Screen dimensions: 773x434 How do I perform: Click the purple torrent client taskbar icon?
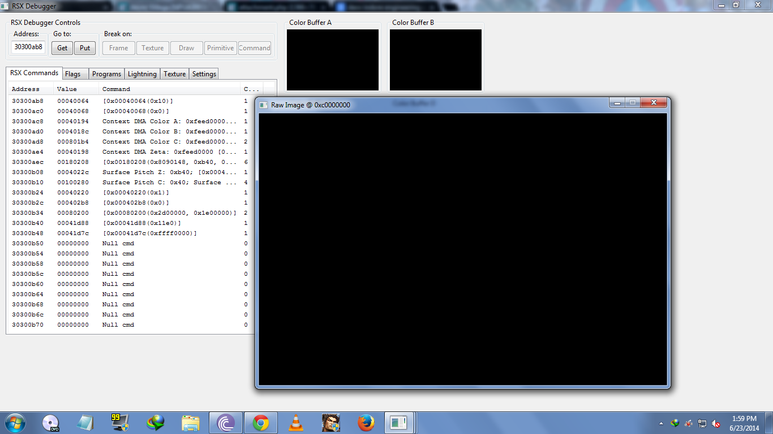coord(226,423)
